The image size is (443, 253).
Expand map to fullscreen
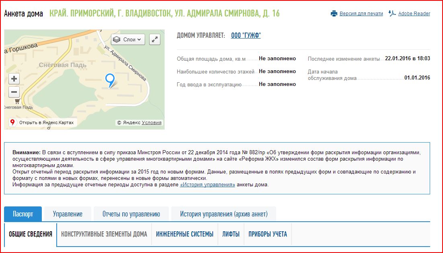click(x=155, y=39)
